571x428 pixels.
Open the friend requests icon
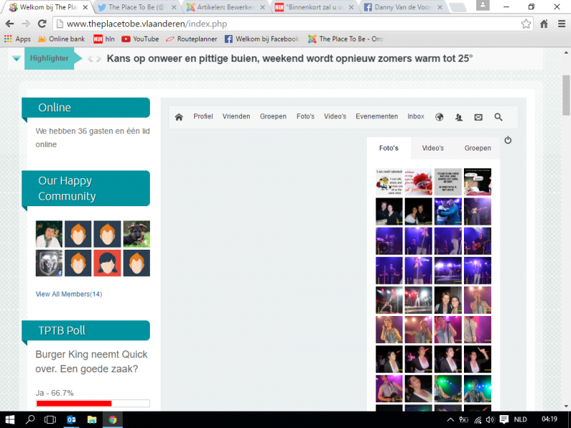(459, 117)
